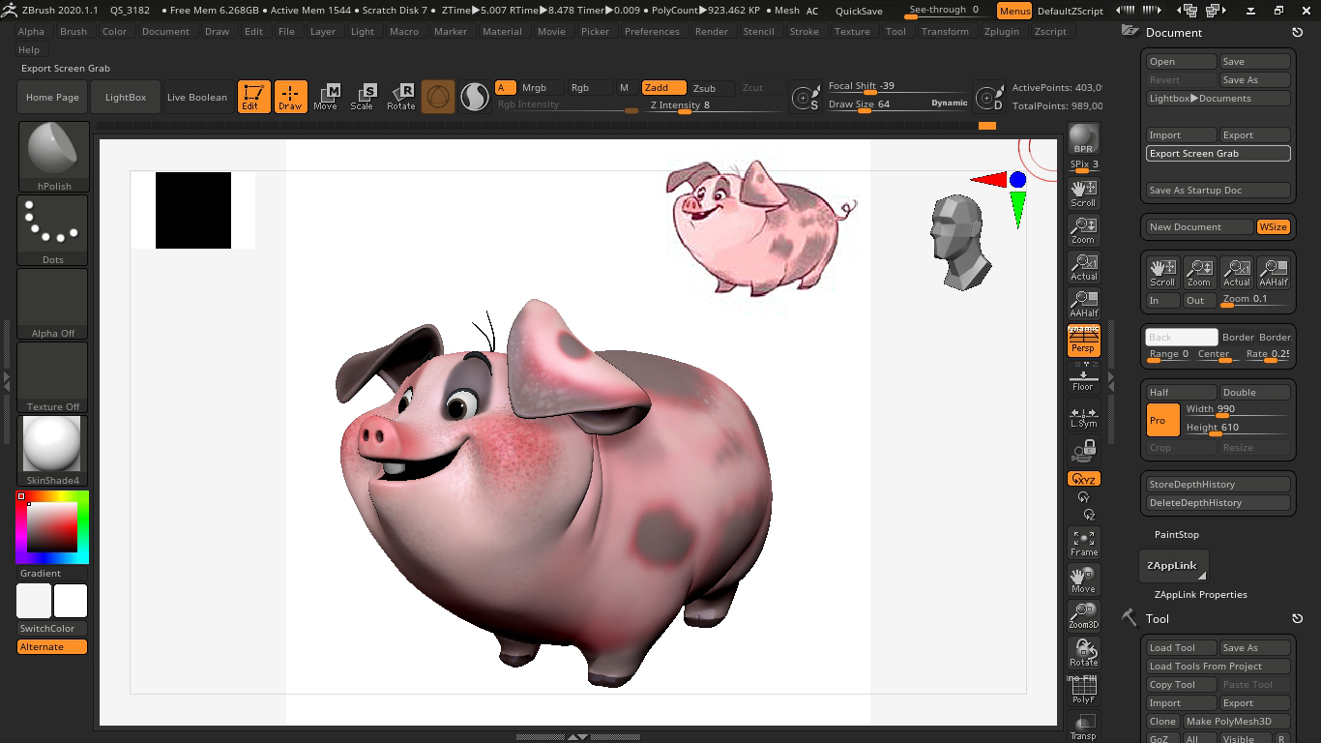Disable Zadd sculpt mode
This screenshot has width=1321, height=743.
pyautogui.click(x=663, y=88)
